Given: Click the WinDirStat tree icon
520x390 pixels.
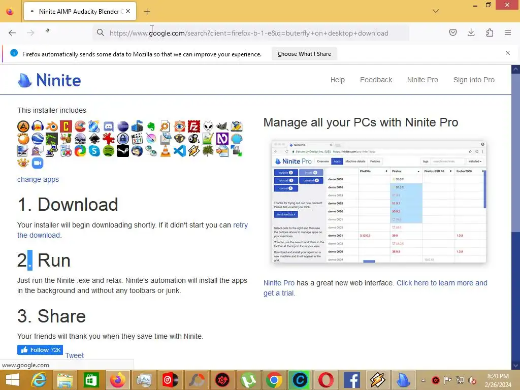Looking at the screenshot, I should click(x=208, y=151).
